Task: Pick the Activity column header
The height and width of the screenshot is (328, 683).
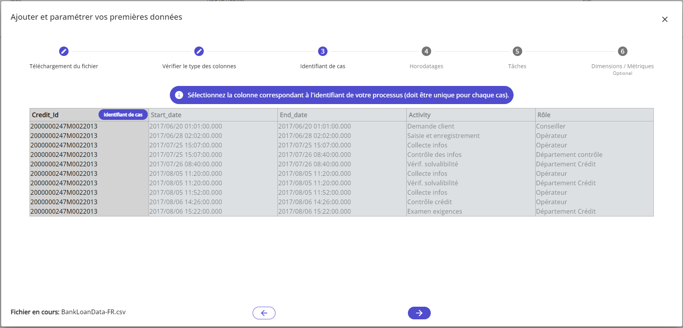Action: 419,115
